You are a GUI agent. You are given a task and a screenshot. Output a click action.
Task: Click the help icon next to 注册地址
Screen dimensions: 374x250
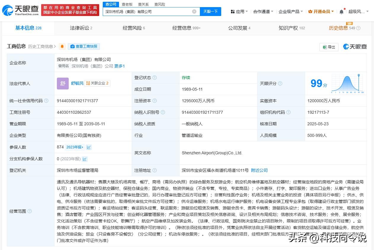155,170
